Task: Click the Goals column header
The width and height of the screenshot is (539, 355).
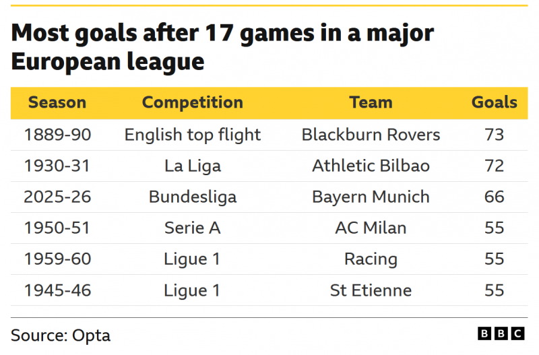Action: click(x=494, y=103)
